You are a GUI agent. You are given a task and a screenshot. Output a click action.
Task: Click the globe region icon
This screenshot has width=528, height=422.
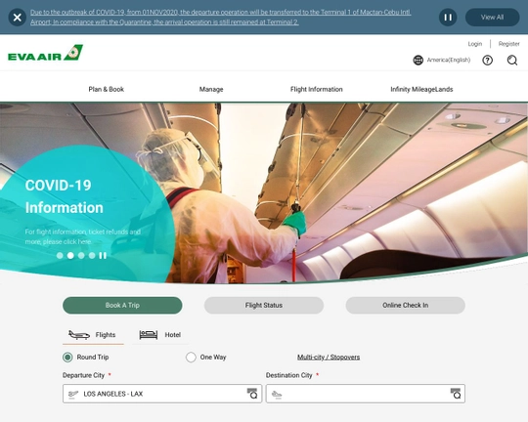point(418,61)
